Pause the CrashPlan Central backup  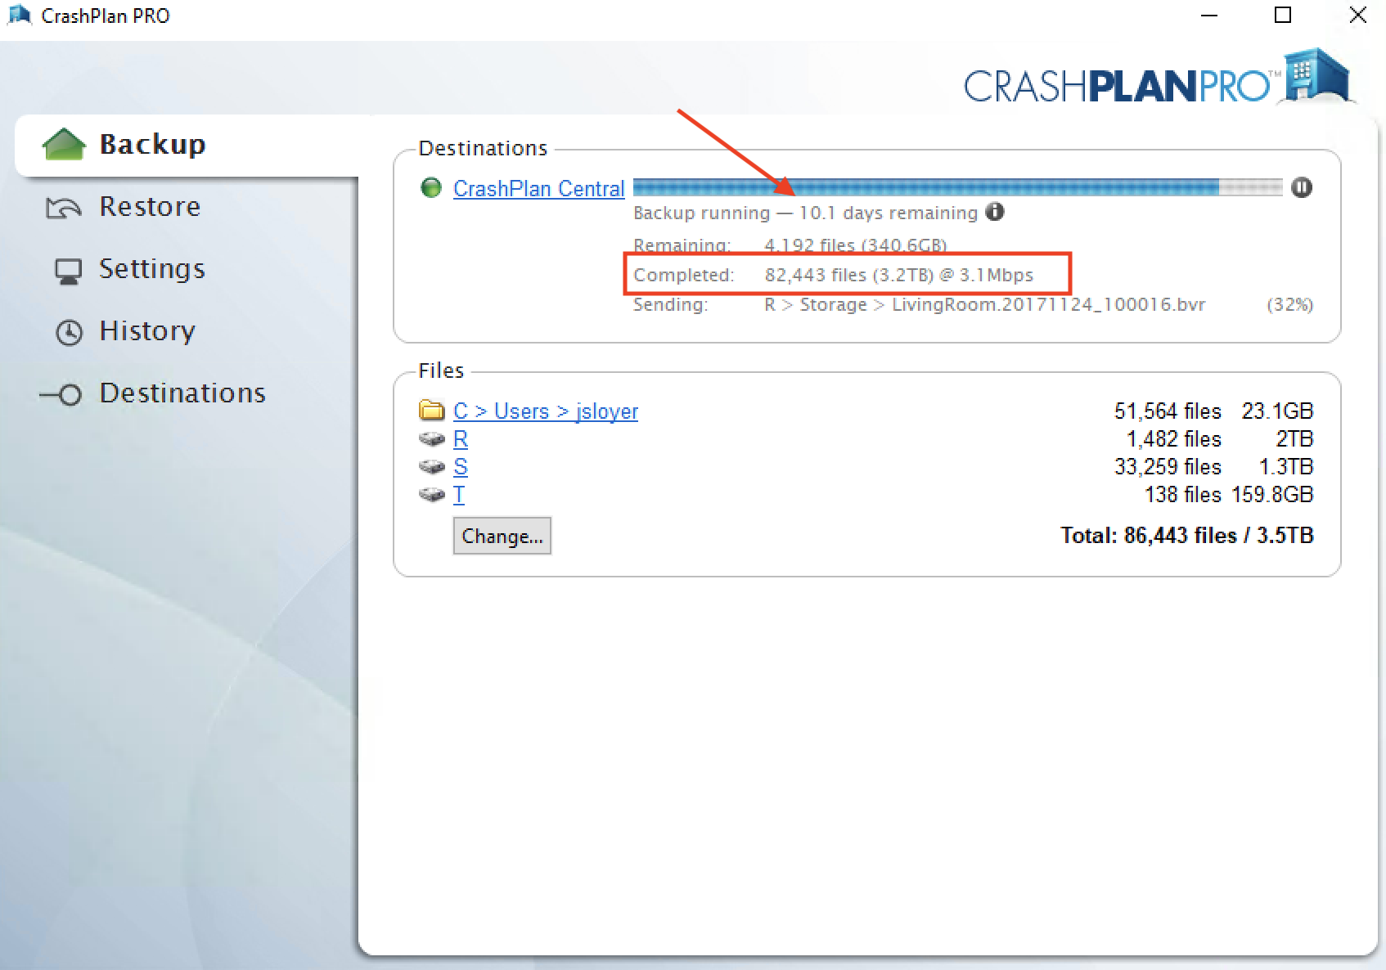click(1302, 187)
